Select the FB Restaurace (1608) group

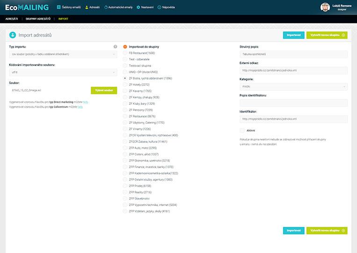click(125, 53)
